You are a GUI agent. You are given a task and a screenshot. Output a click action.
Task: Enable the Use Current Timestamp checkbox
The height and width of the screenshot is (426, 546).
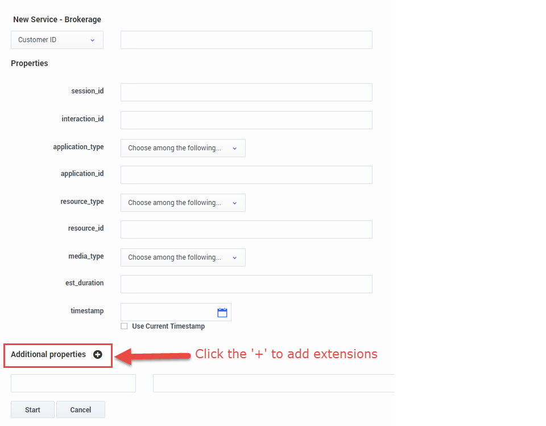[x=124, y=326]
